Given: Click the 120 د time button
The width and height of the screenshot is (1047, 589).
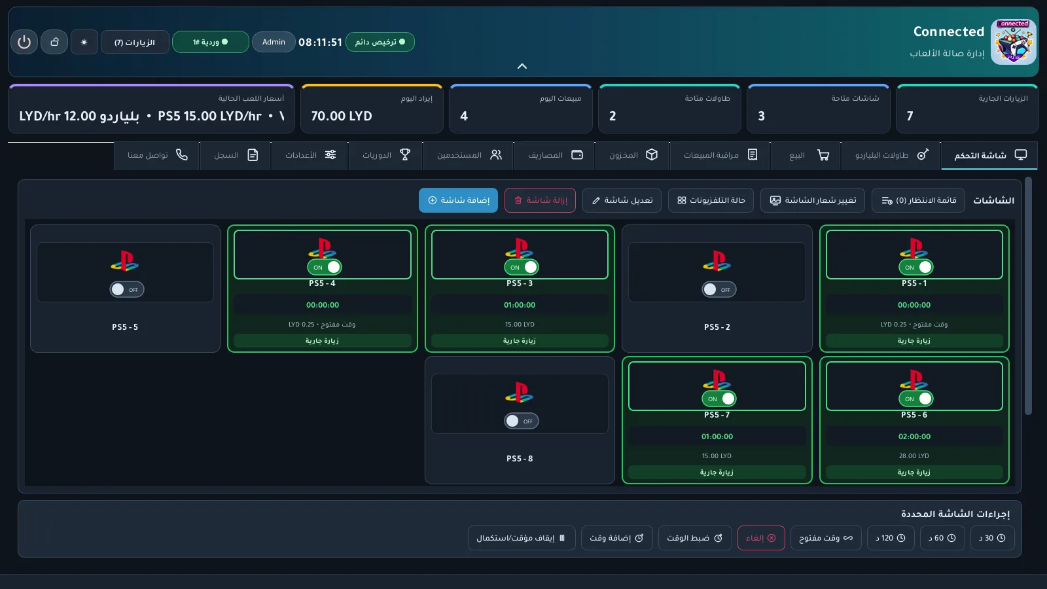Looking at the screenshot, I should [891, 538].
